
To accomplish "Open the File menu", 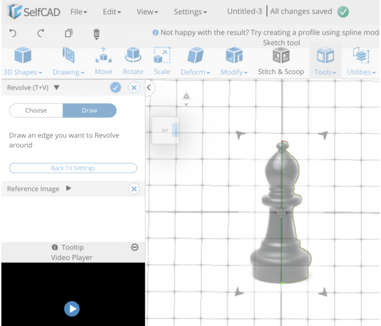I will (79, 12).
